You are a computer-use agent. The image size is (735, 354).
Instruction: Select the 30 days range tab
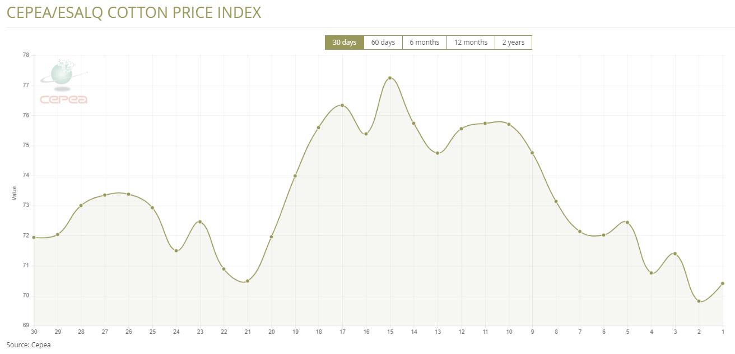tap(344, 43)
